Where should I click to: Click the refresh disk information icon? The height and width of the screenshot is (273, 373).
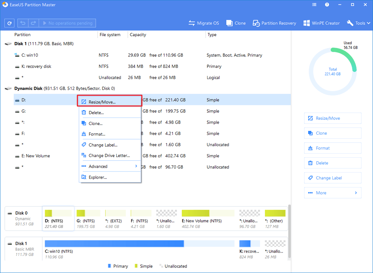(x=10, y=23)
